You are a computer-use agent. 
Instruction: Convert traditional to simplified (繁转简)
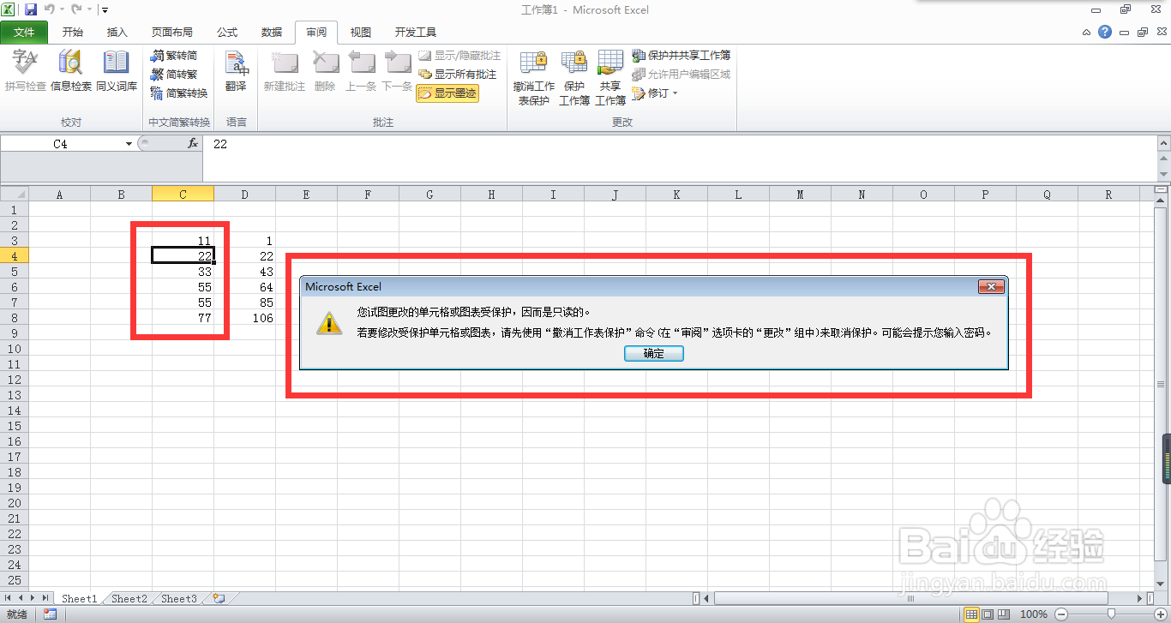point(174,56)
